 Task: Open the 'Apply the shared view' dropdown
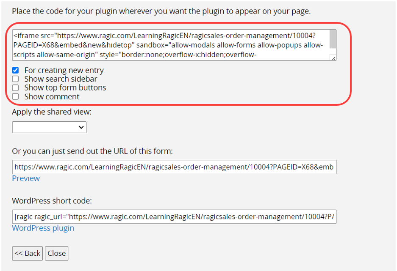click(49, 127)
